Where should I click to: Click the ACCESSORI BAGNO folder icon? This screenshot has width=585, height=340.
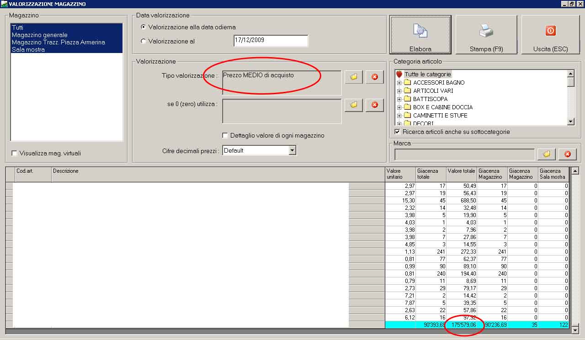click(x=408, y=83)
